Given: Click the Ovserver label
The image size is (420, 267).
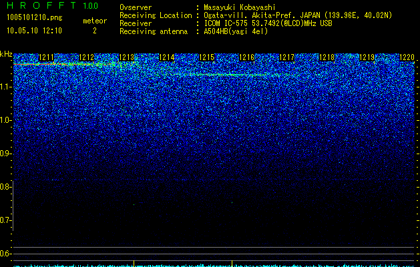Looking at the screenshot, I should pyautogui.click(x=136, y=7).
